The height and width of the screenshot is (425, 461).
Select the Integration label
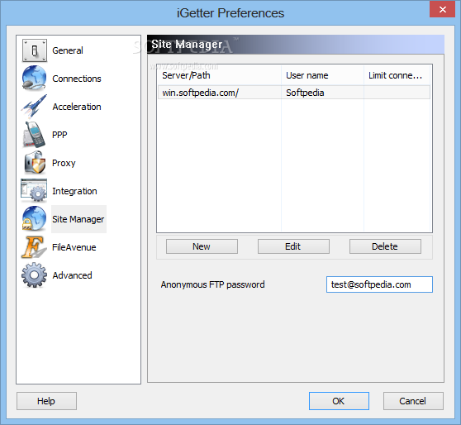pos(74,191)
